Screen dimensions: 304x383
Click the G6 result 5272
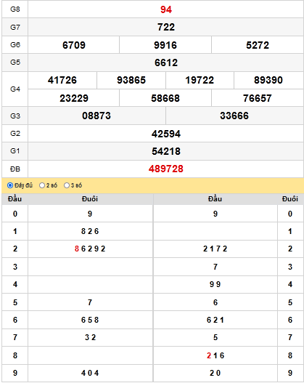pyautogui.click(x=258, y=45)
